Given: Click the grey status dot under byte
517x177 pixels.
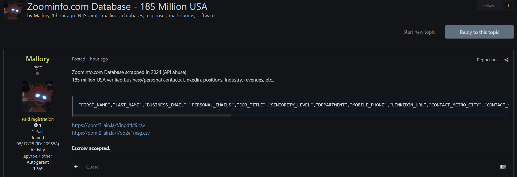Looking at the screenshot, I should point(38,73).
